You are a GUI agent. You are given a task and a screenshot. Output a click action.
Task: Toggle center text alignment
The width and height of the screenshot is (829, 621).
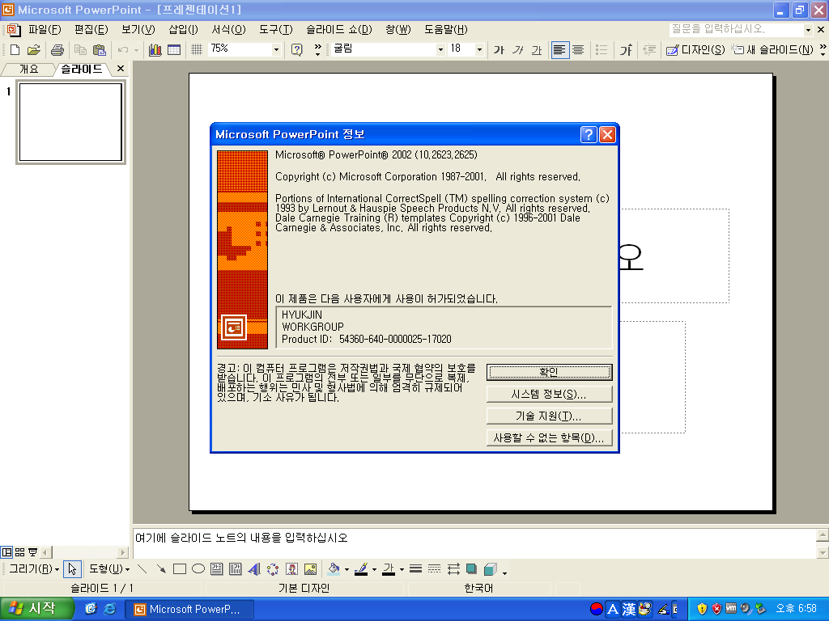[x=578, y=50]
